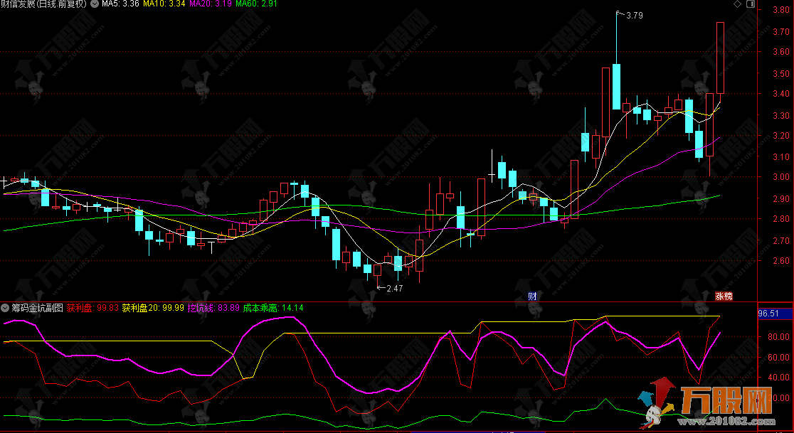
Task: Click the diamond icon at top right
Action: pyautogui.click(x=736, y=5)
